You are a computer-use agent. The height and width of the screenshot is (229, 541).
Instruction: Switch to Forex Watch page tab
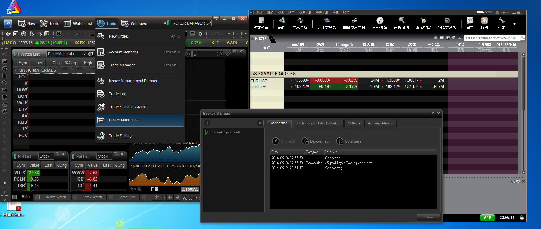point(92,197)
